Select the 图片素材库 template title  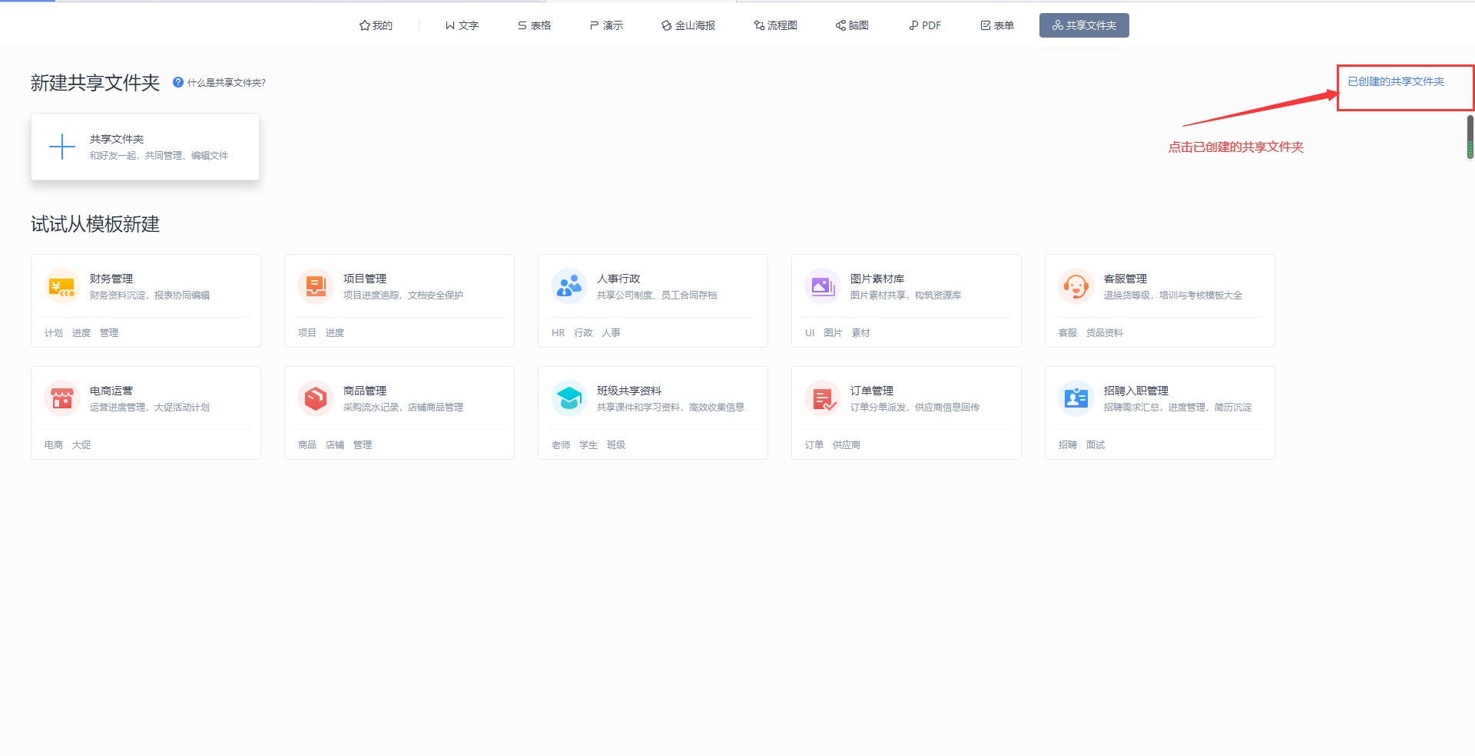click(877, 279)
